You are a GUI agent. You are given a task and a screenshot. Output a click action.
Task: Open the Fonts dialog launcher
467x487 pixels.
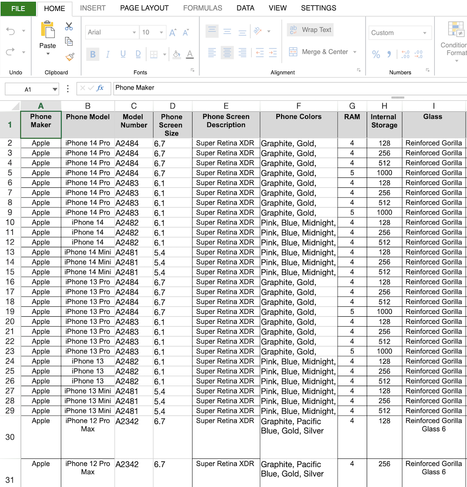tap(193, 70)
